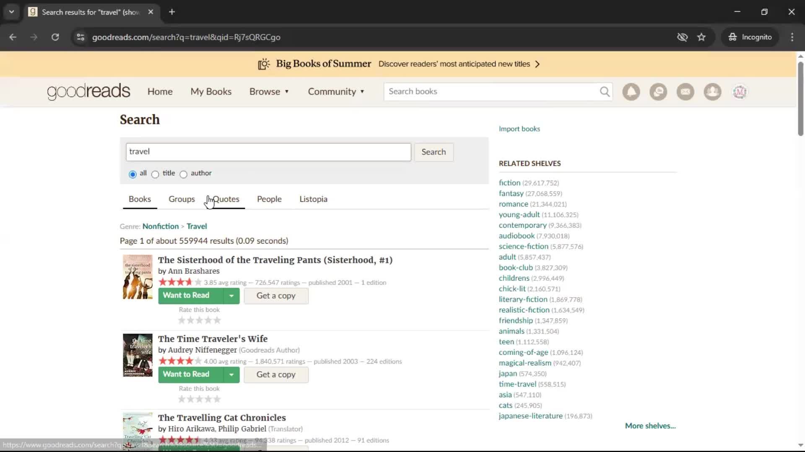Open Sisterhood of Traveling Pants cover thumbnail
805x452 pixels.
tap(138, 277)
